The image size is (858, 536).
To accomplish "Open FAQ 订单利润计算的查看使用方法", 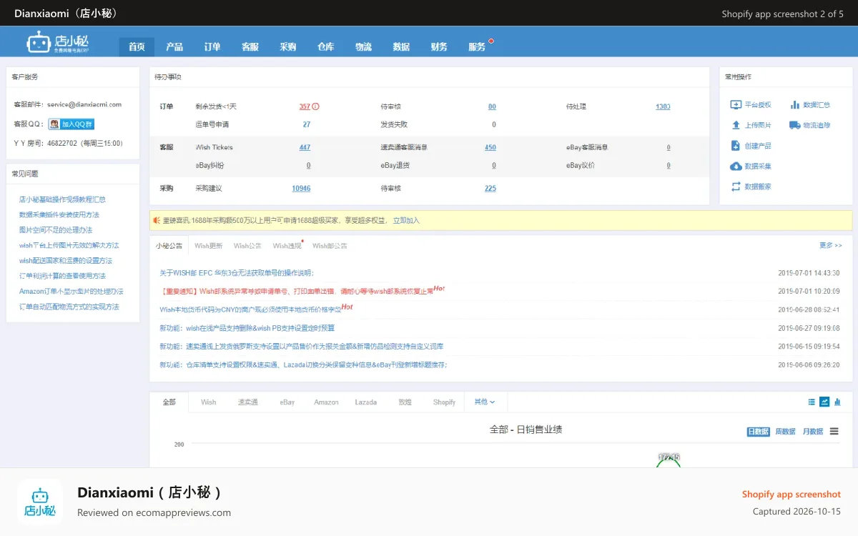I will 62,276.
